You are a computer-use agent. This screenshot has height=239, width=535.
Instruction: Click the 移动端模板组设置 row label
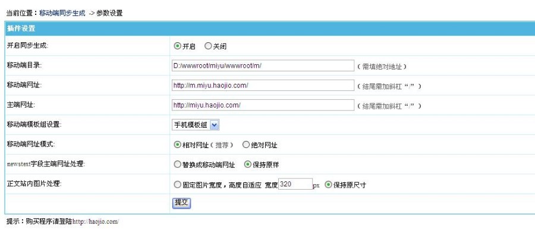(x=34, y=125)
